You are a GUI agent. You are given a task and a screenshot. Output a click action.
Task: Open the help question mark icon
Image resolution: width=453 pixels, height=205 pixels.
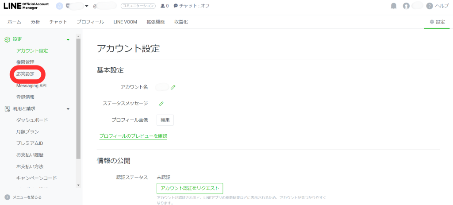429,6
